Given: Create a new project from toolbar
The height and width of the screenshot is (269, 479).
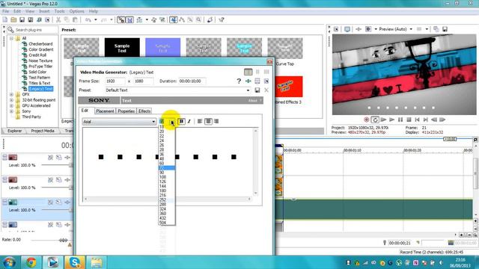Looking at the screenshot, I should 5,20.
